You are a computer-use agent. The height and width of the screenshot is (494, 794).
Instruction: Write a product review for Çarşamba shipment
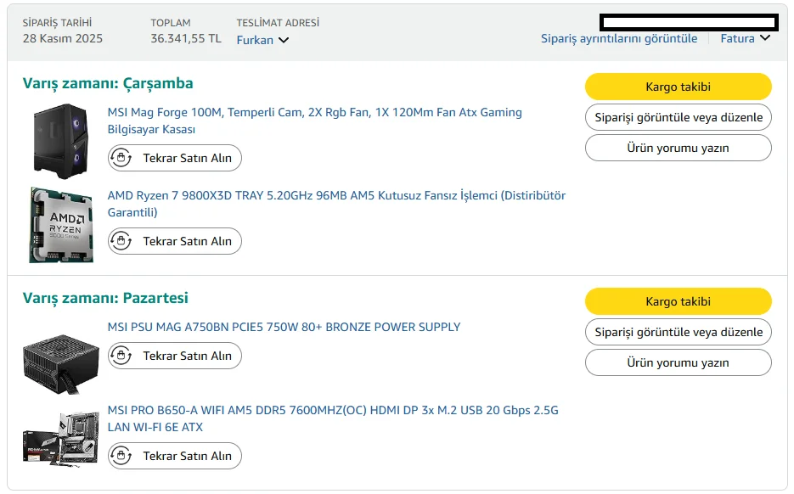(678, 148)
